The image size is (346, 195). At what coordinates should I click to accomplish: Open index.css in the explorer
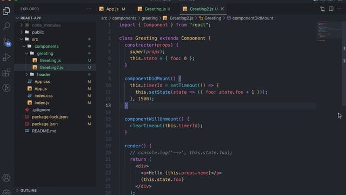[x=55, y=96]
